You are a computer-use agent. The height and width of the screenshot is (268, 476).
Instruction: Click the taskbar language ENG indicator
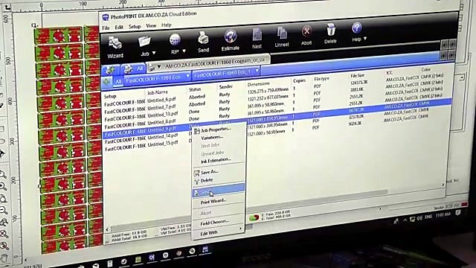428,217
